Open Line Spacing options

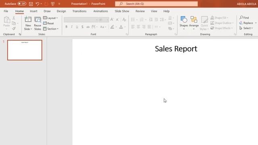pos(163,20)
